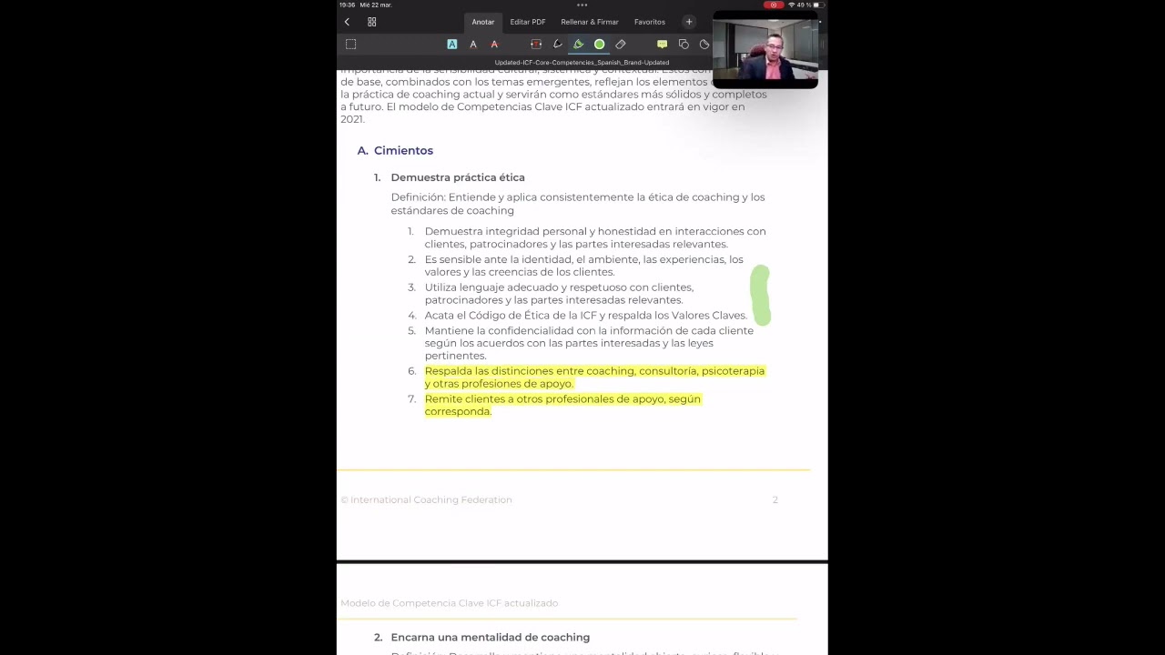Open the green color swatch picker
Image resolution: width=1165 pixels, height=655 pixels.
(x=599, y=44)
